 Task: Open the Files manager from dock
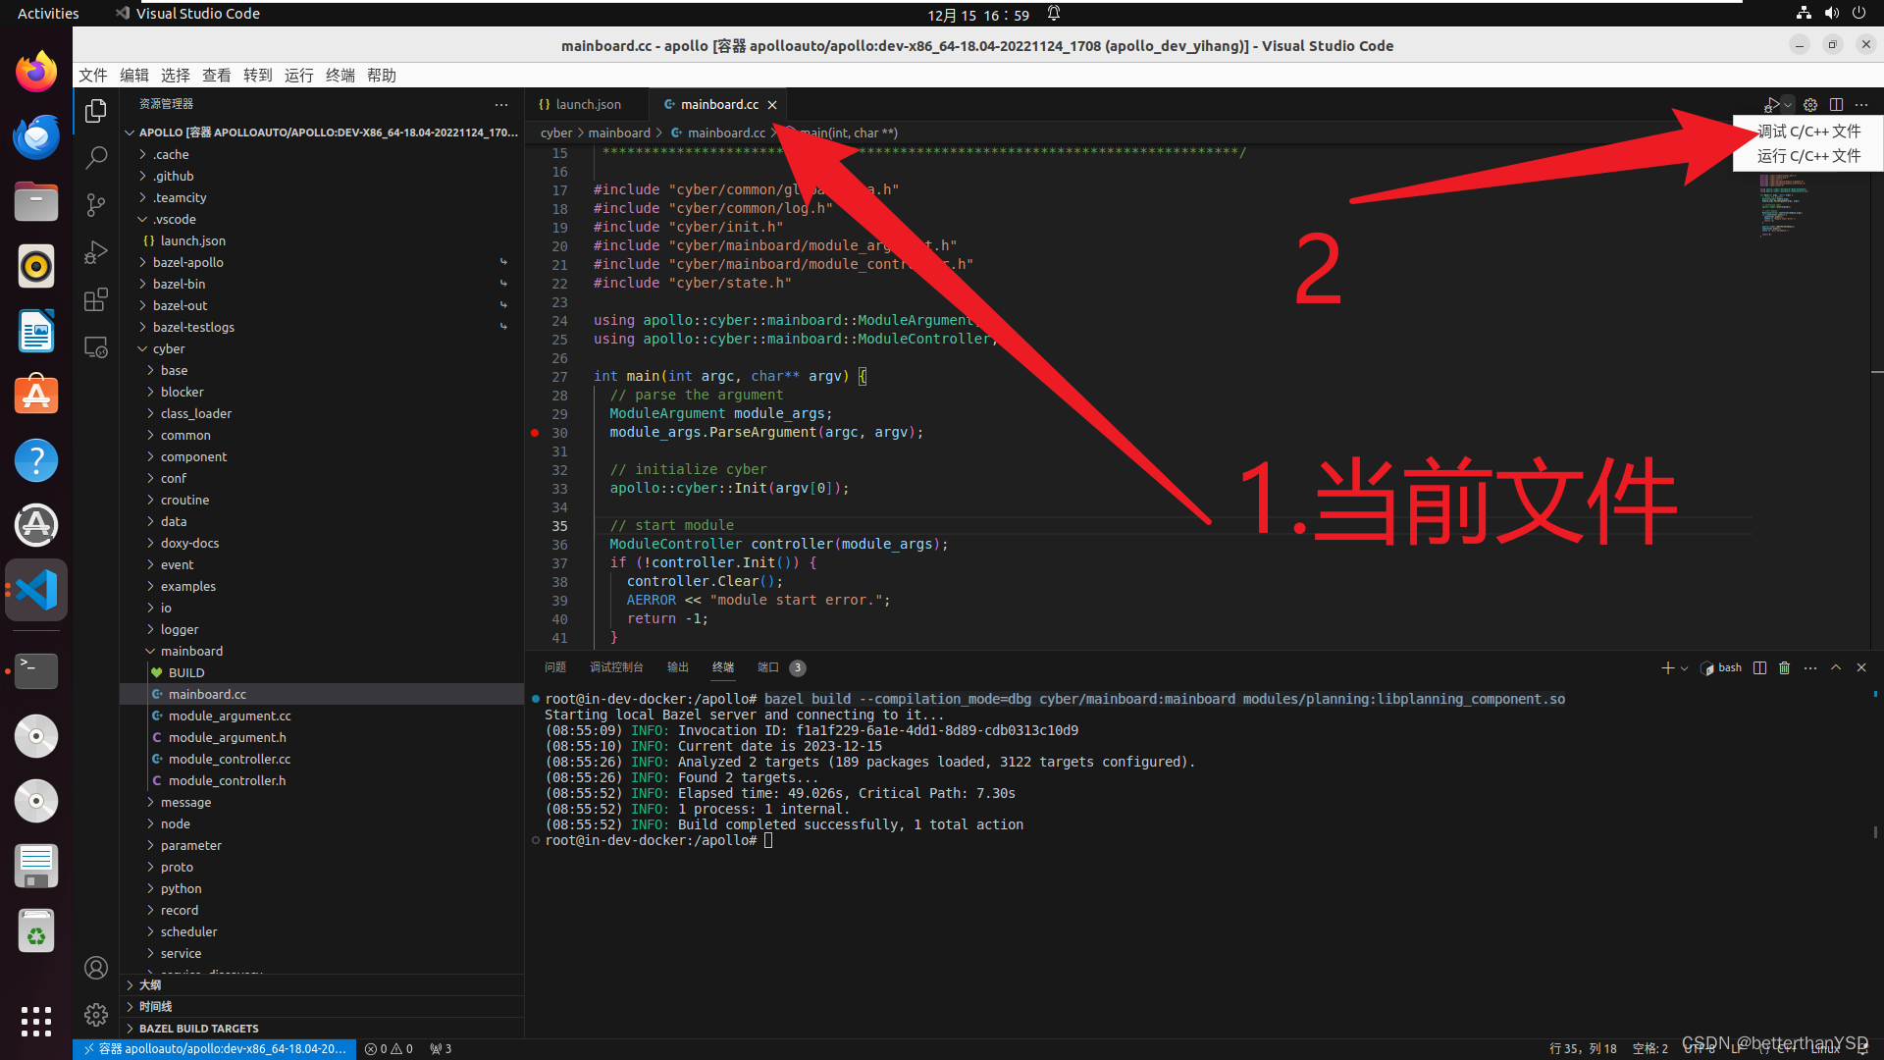[x=36, y=201]
